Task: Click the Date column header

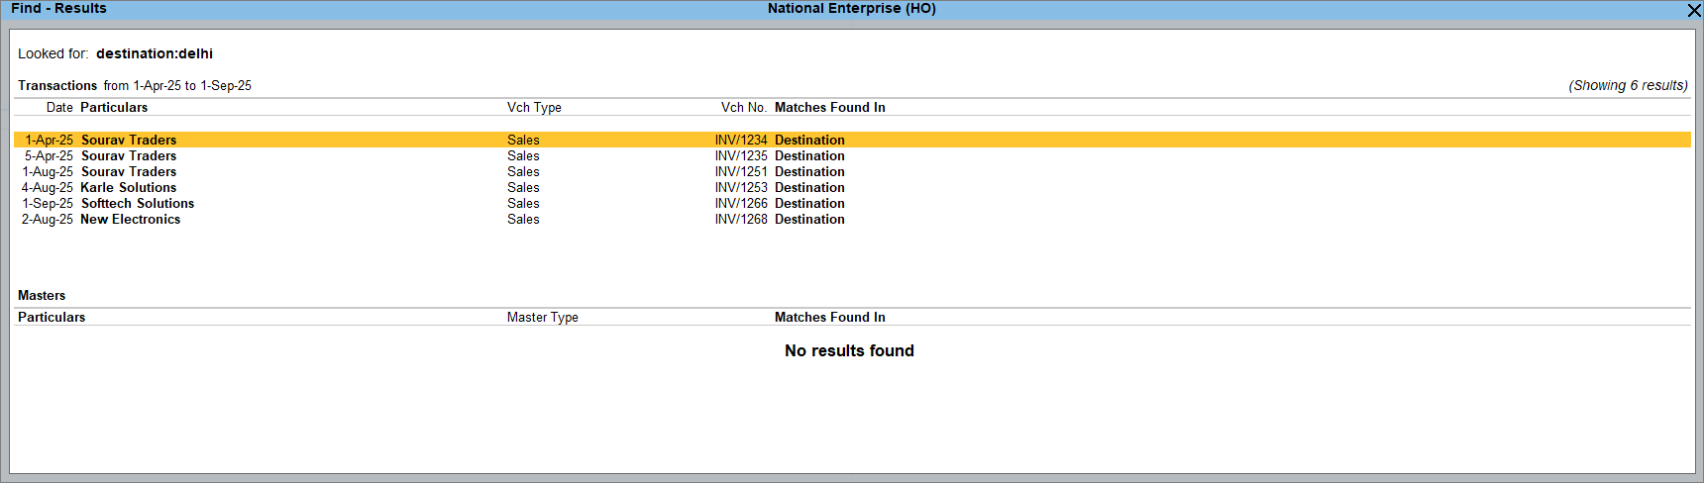Action: (59, 107)
